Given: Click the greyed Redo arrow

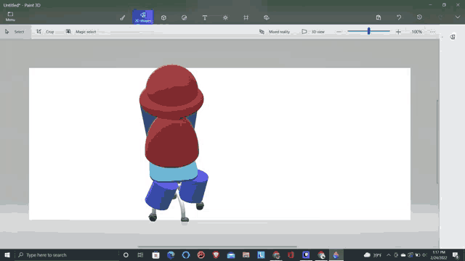Looking at the screenshot, I should (440, 17).
